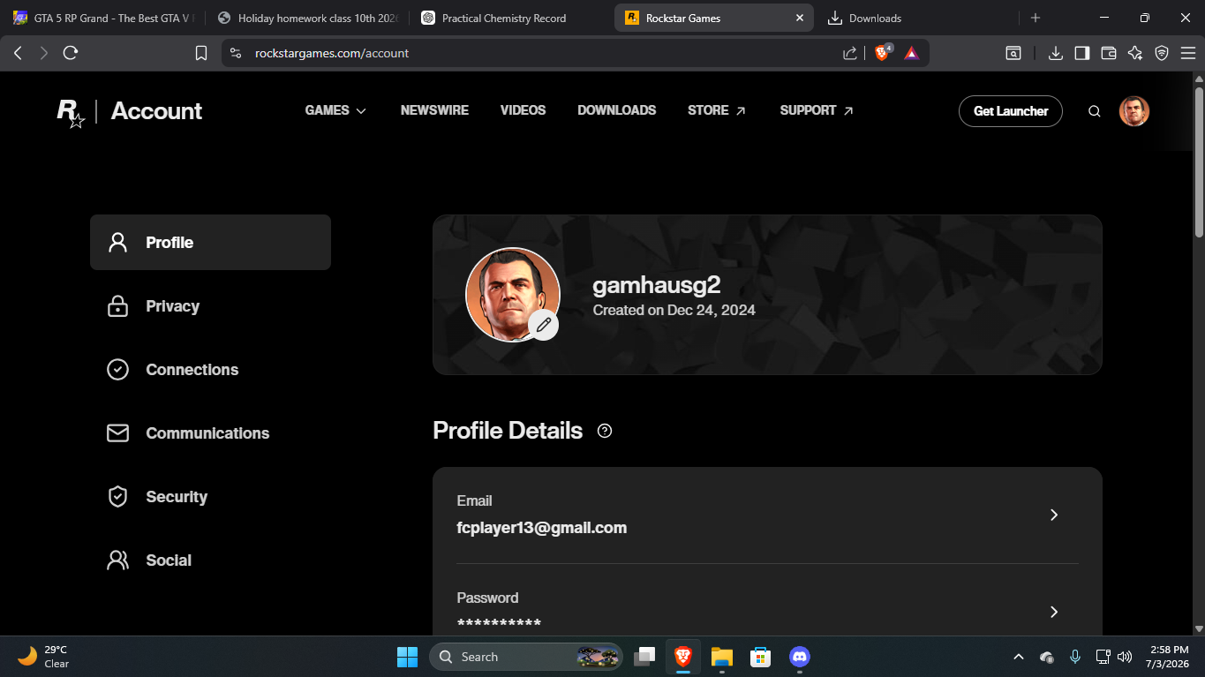The width and height of the screenshot is (1205, 677).
Task: View site information icon in address bar
Action: point(236,53)
